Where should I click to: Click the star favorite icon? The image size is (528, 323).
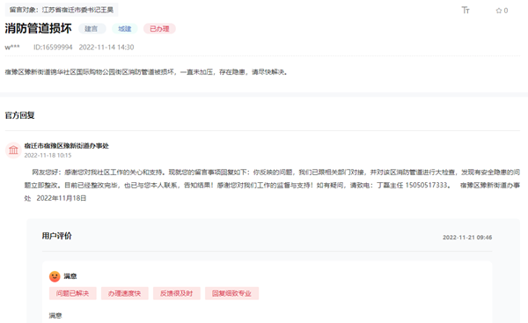click(499, 11)
